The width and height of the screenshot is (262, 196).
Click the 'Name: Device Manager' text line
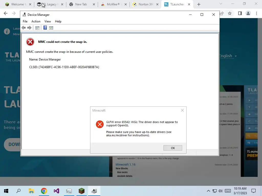click(45, 59)
